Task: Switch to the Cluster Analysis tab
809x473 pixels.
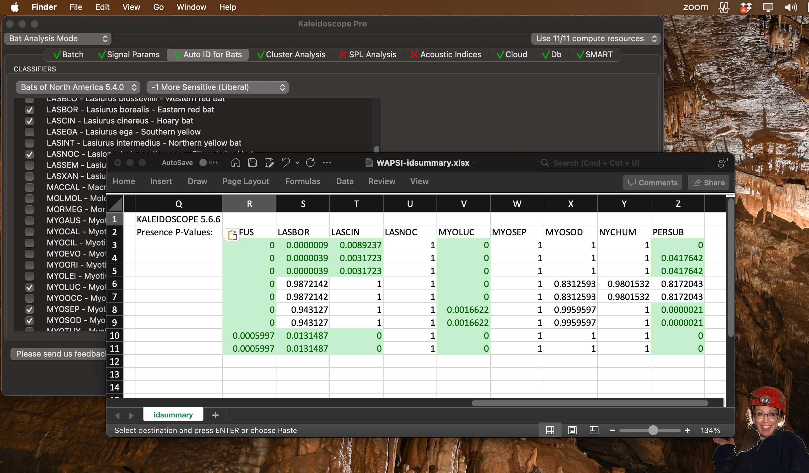Action: (291, 55)
